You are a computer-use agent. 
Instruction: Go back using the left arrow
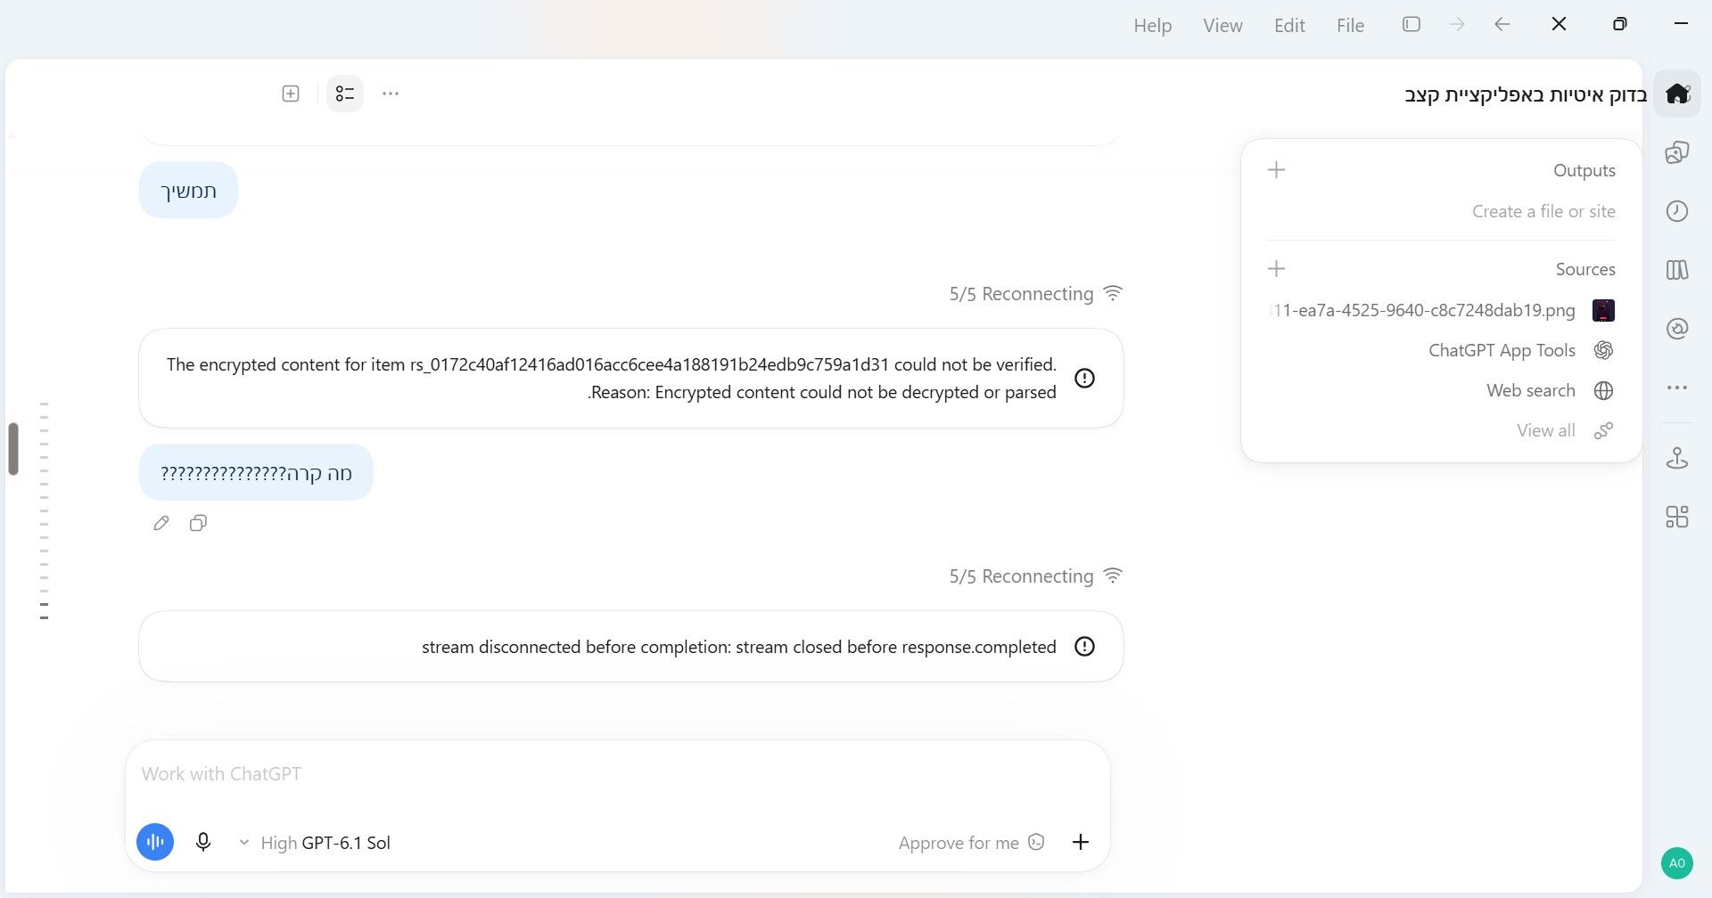(x=1502, y=24)
